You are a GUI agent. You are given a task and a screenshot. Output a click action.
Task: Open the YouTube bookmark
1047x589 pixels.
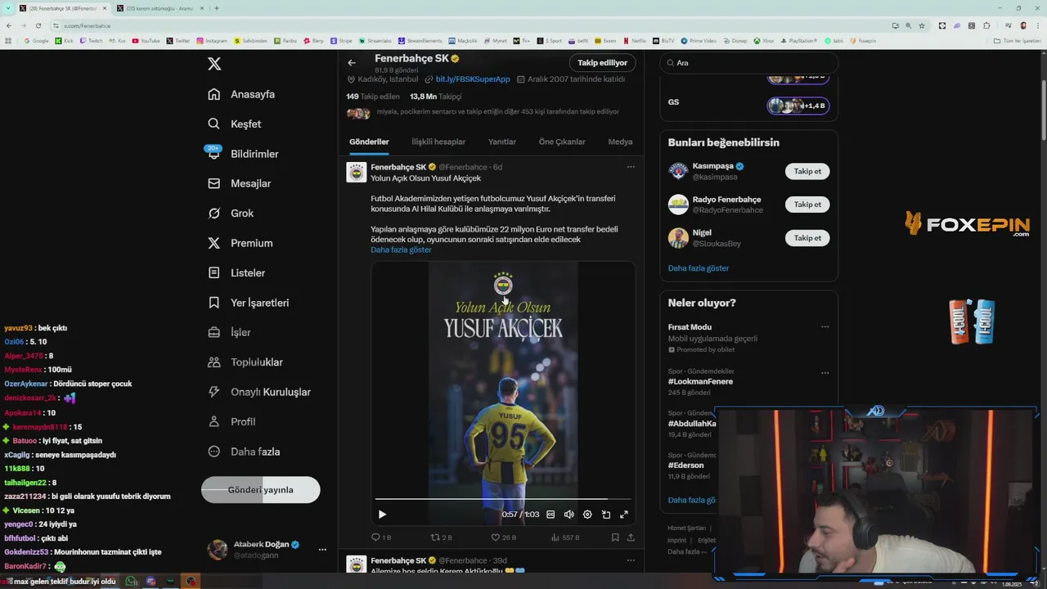146,41
